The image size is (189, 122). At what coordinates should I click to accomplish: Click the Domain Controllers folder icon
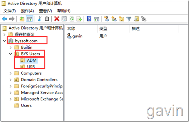(x=16, y=79)
